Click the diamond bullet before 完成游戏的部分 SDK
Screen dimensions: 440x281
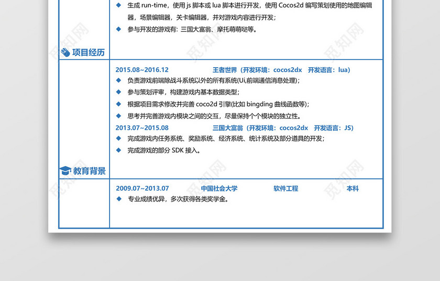coord(118,150)
